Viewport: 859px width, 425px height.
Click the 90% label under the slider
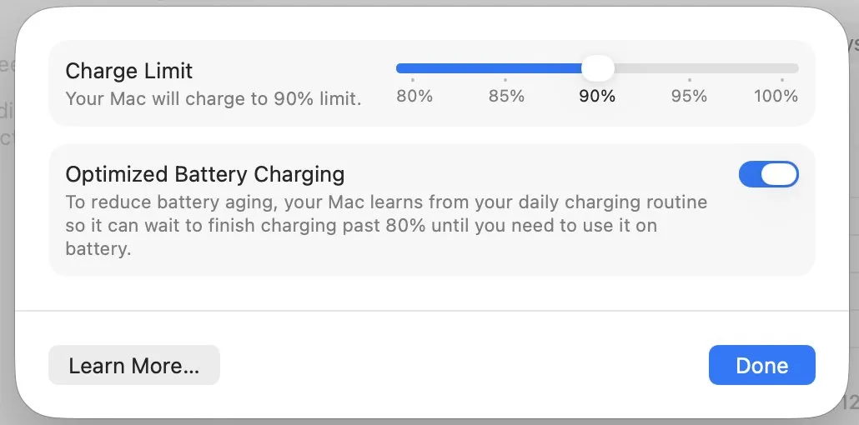coord(597,96)
